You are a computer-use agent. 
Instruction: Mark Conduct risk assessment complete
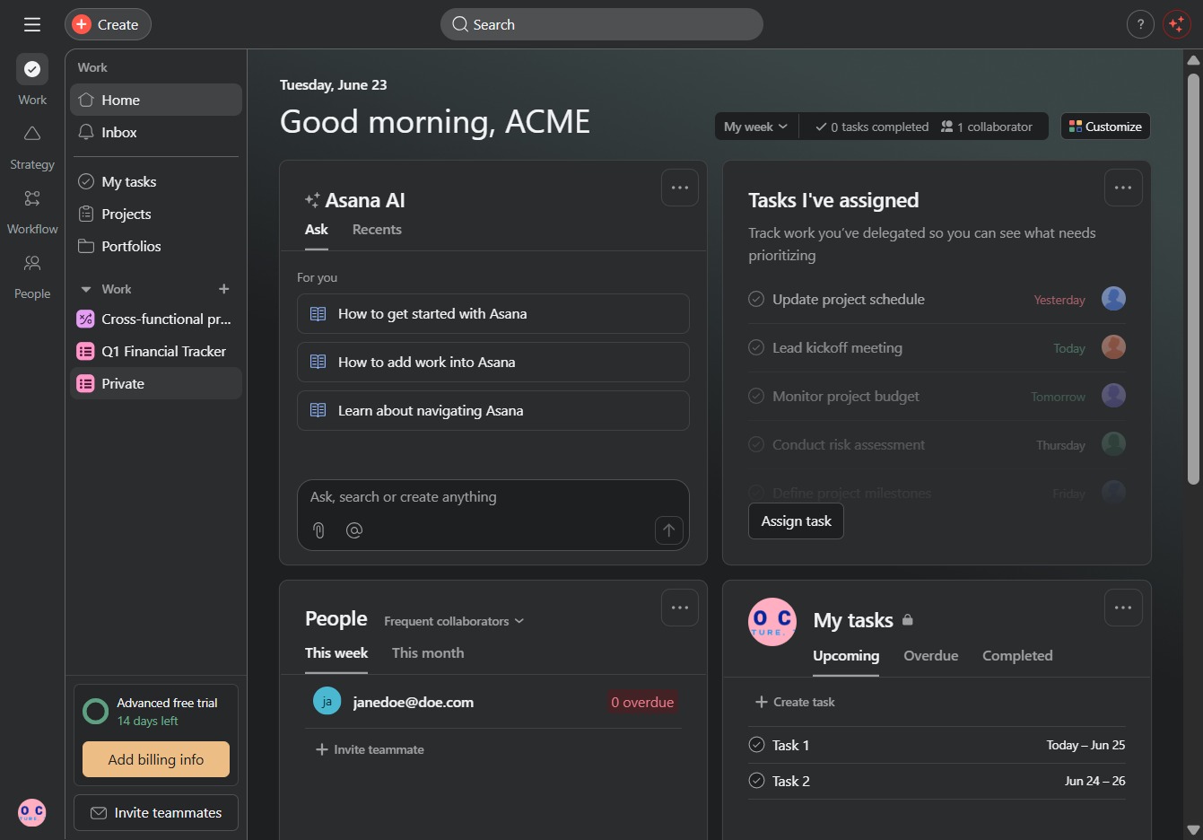coord(756,444)
